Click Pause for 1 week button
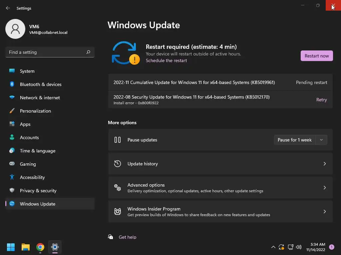341x255 pixels. point(294,140)
